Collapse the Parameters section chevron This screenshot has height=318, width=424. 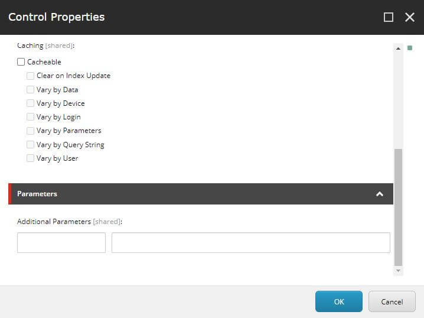tap(380, 194)
